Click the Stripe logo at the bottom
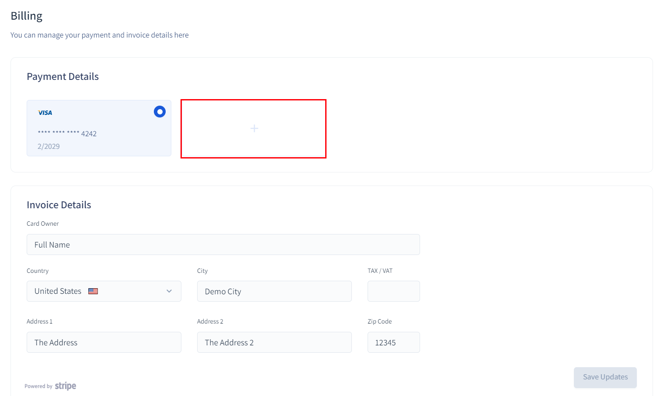 point(66,386)
